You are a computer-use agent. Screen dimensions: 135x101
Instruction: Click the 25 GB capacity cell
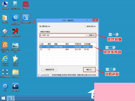pos(86,47)
